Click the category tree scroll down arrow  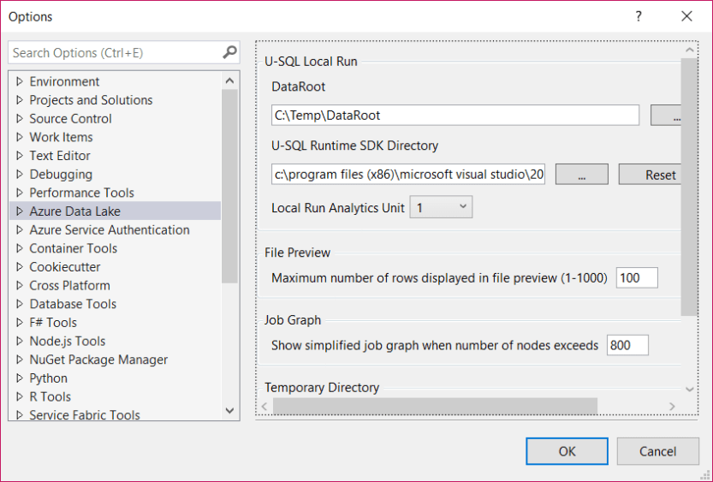tap(229, 411)
